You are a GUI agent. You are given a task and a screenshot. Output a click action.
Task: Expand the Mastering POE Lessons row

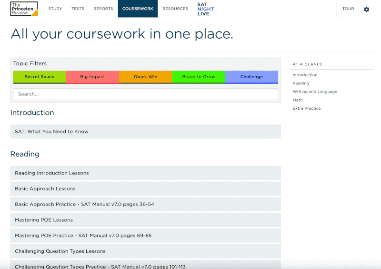(x=145, y=220)
